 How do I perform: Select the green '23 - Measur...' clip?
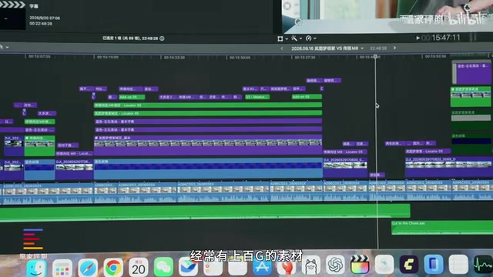(x=257, y=97)
